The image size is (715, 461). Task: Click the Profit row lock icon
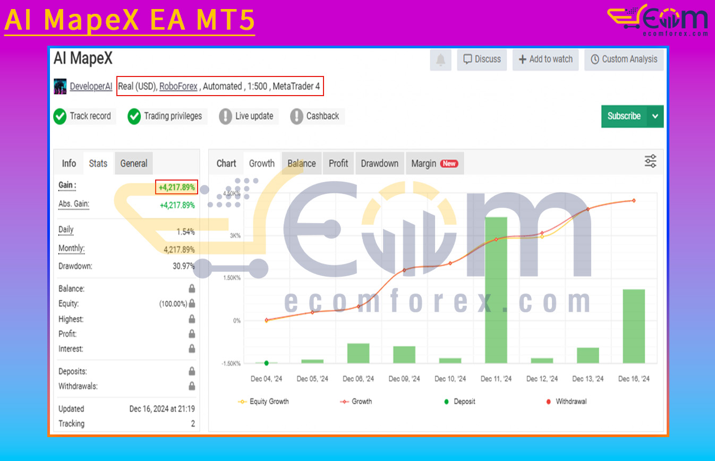tap(192, 334)
